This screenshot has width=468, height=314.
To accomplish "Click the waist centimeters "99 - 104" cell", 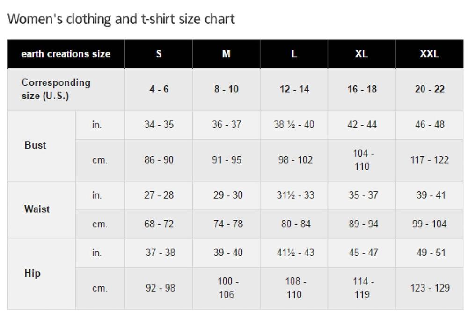I will click(x=429, y=224).
